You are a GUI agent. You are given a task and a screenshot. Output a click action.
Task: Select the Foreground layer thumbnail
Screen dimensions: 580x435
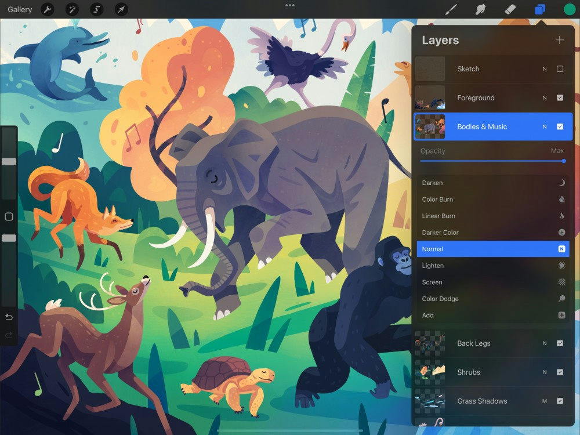(430, 97)
